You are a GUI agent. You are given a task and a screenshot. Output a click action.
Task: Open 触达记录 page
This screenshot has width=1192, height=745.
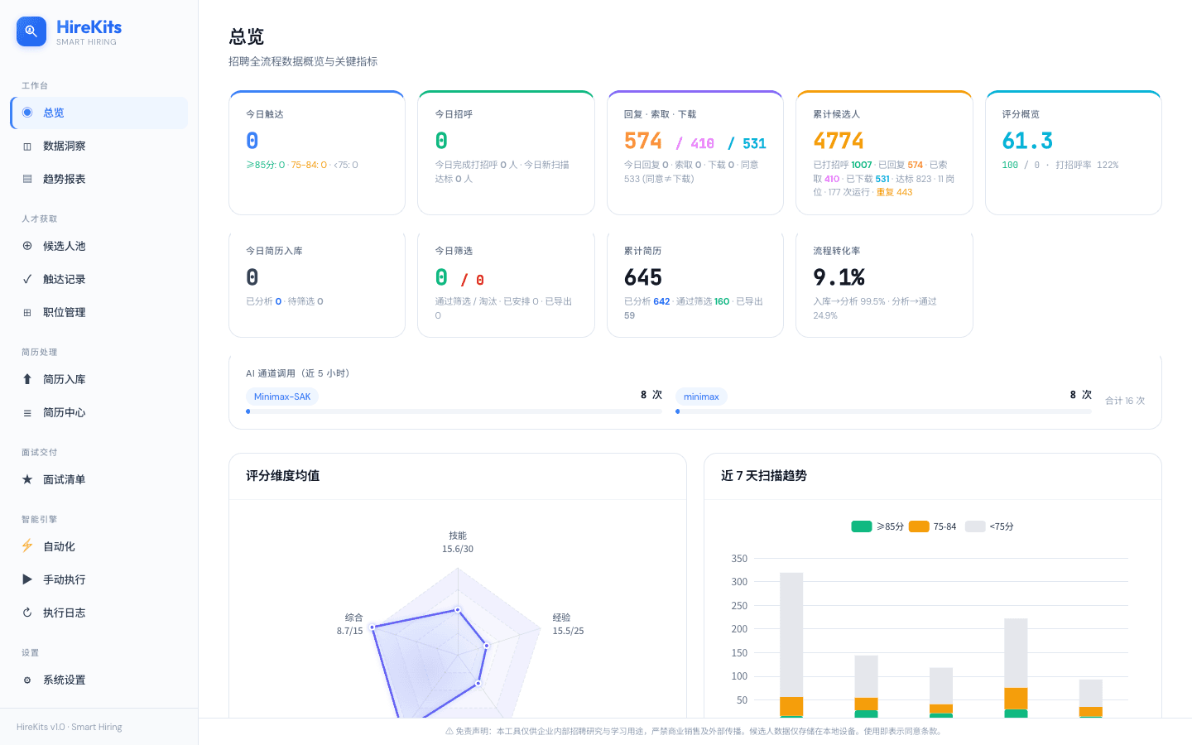[99, 279]
